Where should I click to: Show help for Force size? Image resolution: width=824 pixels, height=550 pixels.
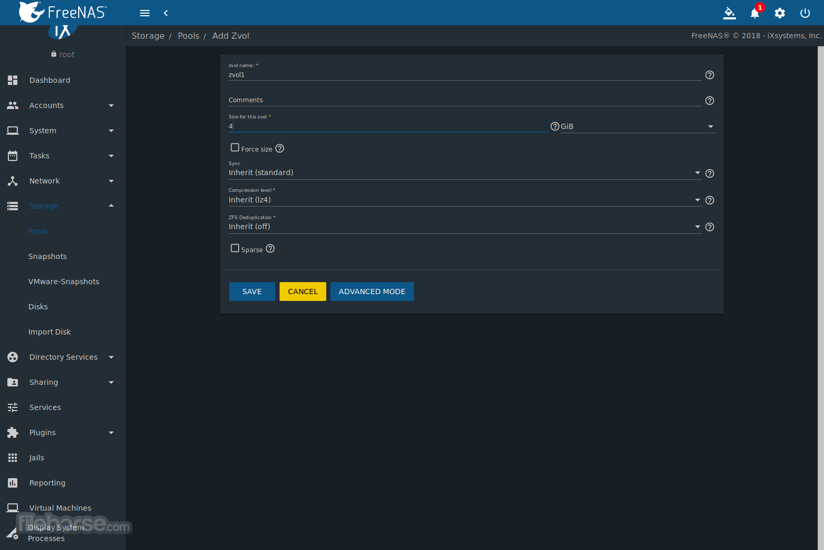pos(280,148)
